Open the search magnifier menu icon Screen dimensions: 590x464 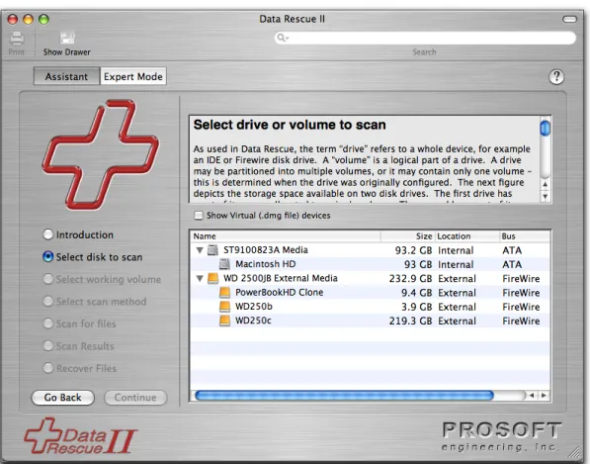[x=283, y=38]
